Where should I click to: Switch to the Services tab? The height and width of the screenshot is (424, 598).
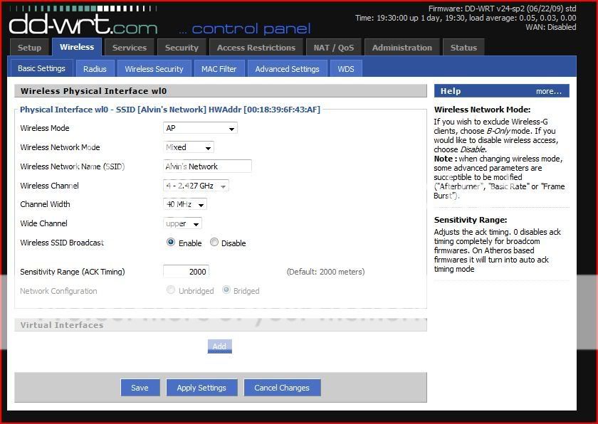click(x=130, y=48)
